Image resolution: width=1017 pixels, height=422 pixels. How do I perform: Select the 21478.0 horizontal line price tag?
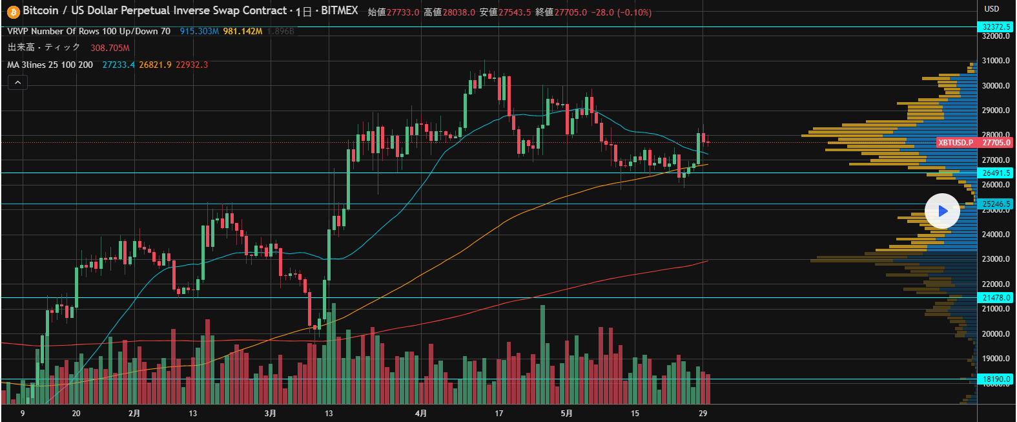click(x=996, y=298)
